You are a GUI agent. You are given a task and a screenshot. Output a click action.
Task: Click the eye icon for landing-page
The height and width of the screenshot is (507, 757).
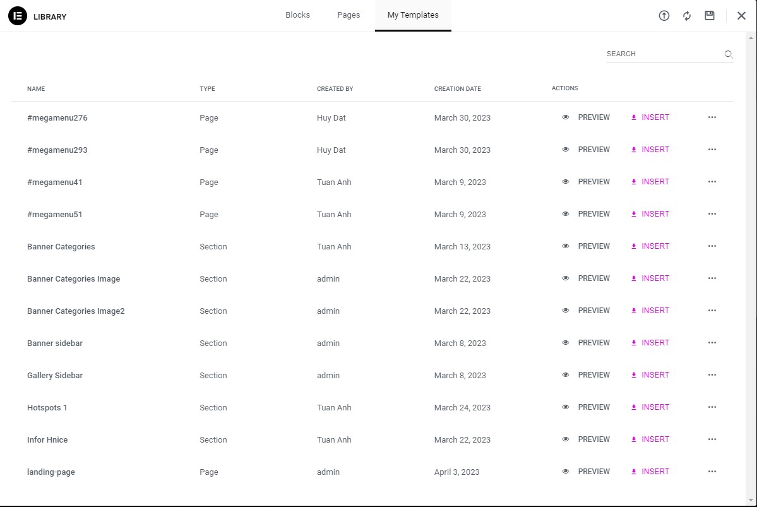(566, 472)
